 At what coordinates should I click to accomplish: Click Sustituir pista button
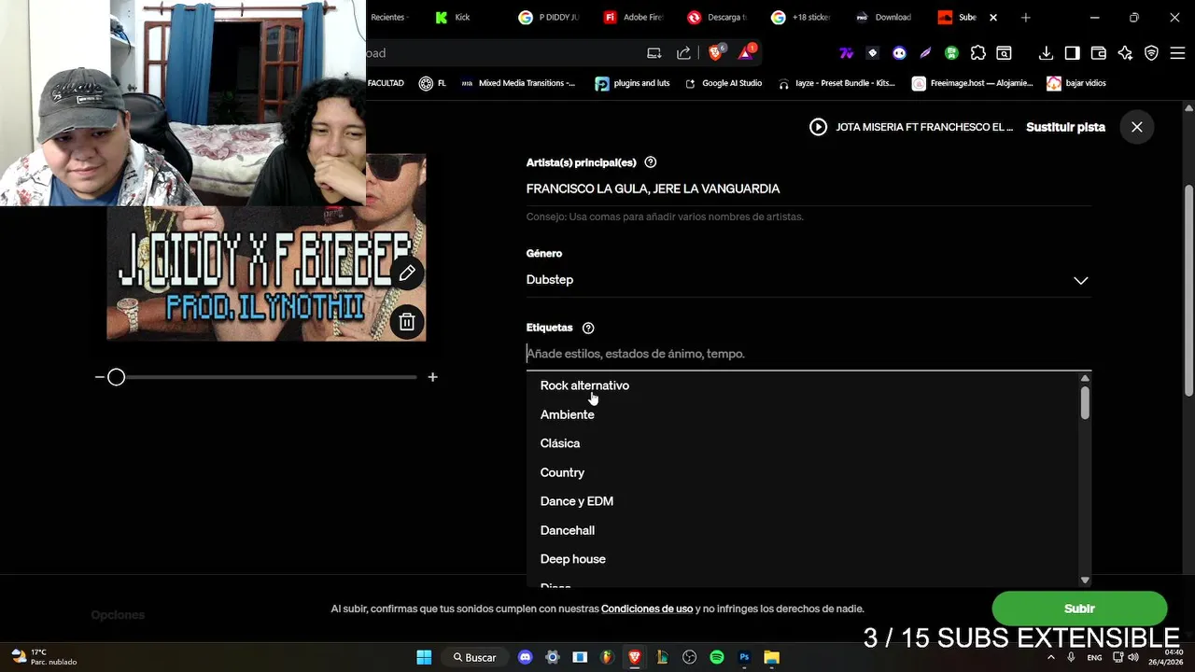pyautogui.click(x=1065, y=127)
